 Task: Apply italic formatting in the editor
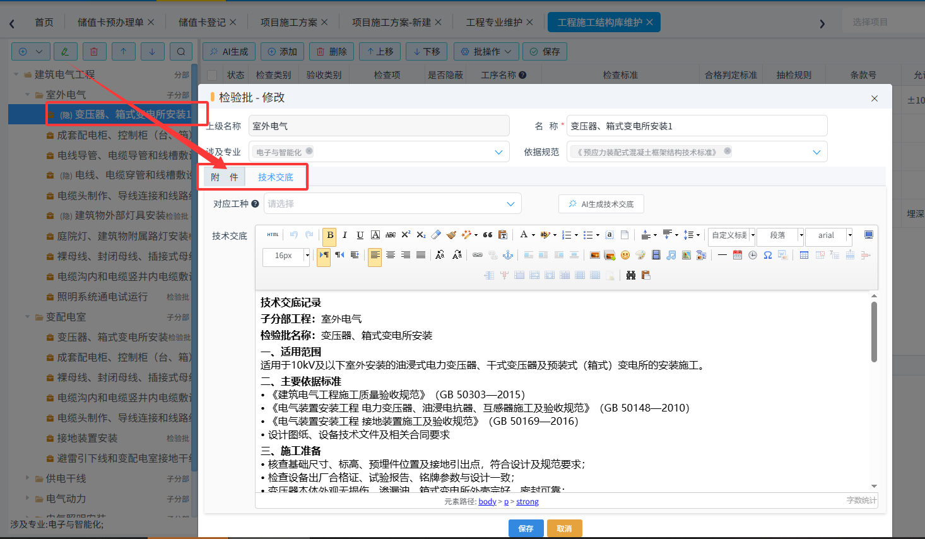pyautogui.click(x=345, y=235)
